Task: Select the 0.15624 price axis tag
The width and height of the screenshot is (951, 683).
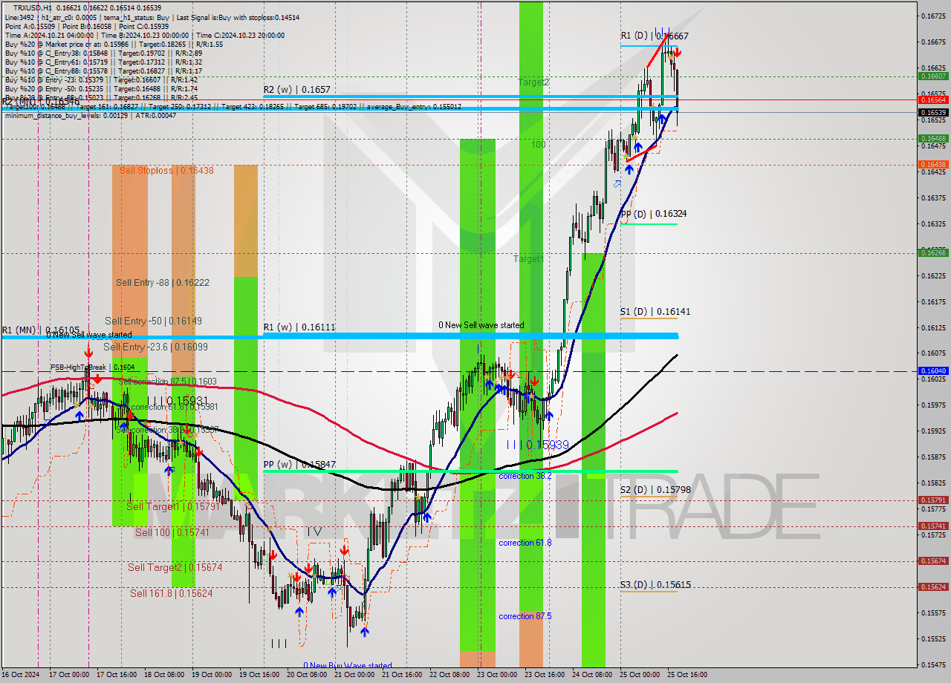Action: (x=933, y=586)
